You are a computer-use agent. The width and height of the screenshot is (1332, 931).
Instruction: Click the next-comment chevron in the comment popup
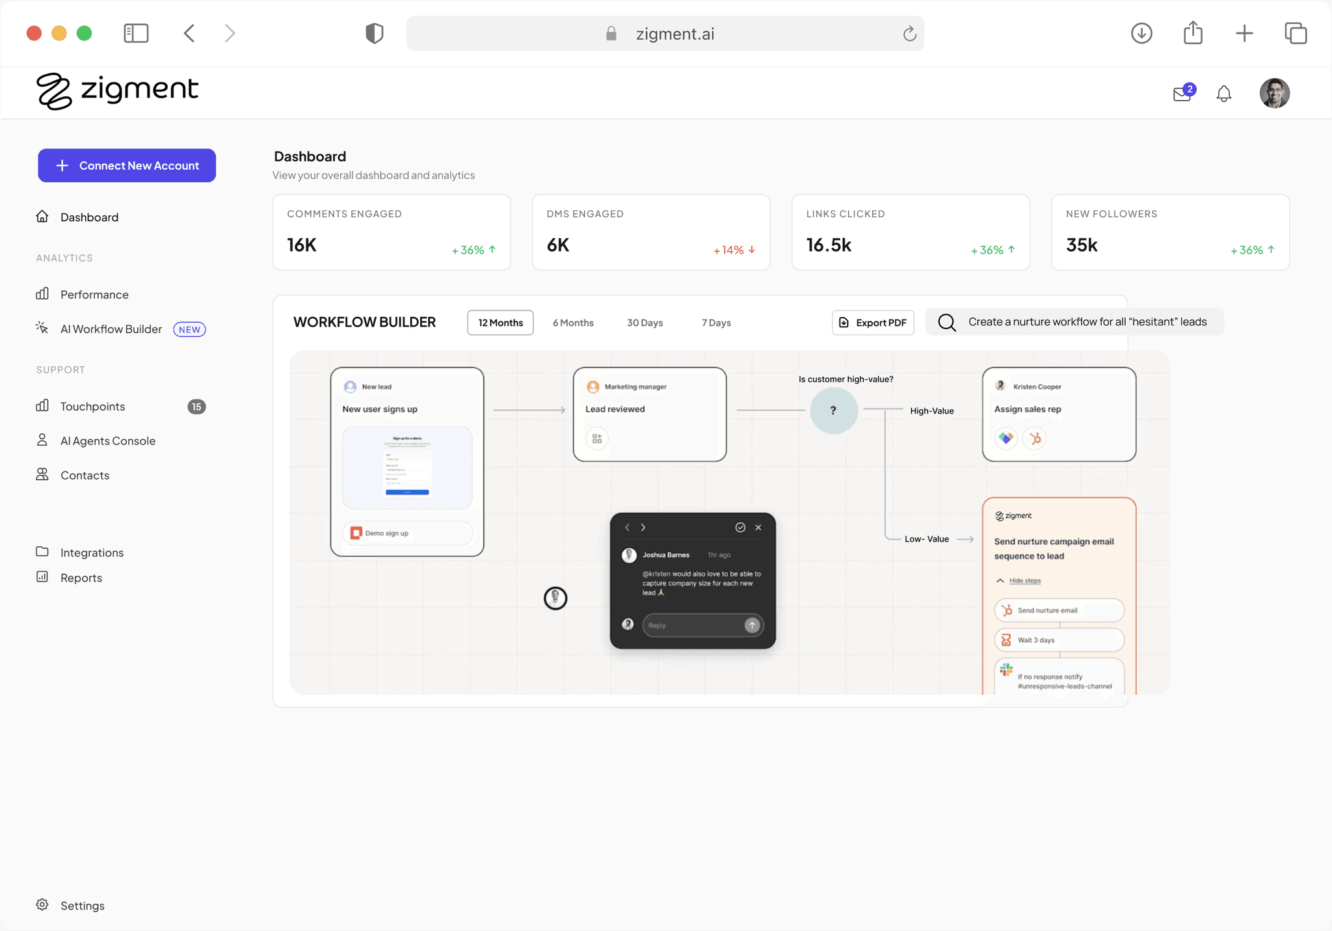pyautogui.click(x=643, y=527)
